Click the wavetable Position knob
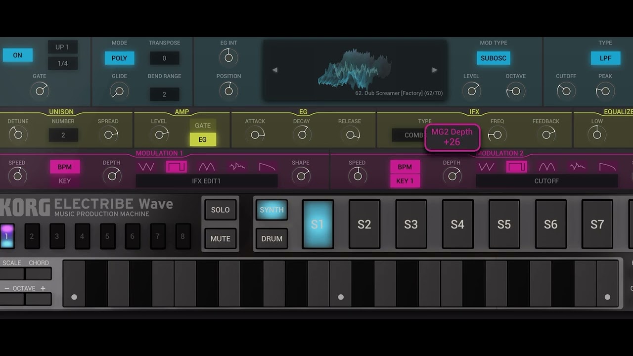The height and width of the screenshot is (356, 633). (x=228, y=90)
